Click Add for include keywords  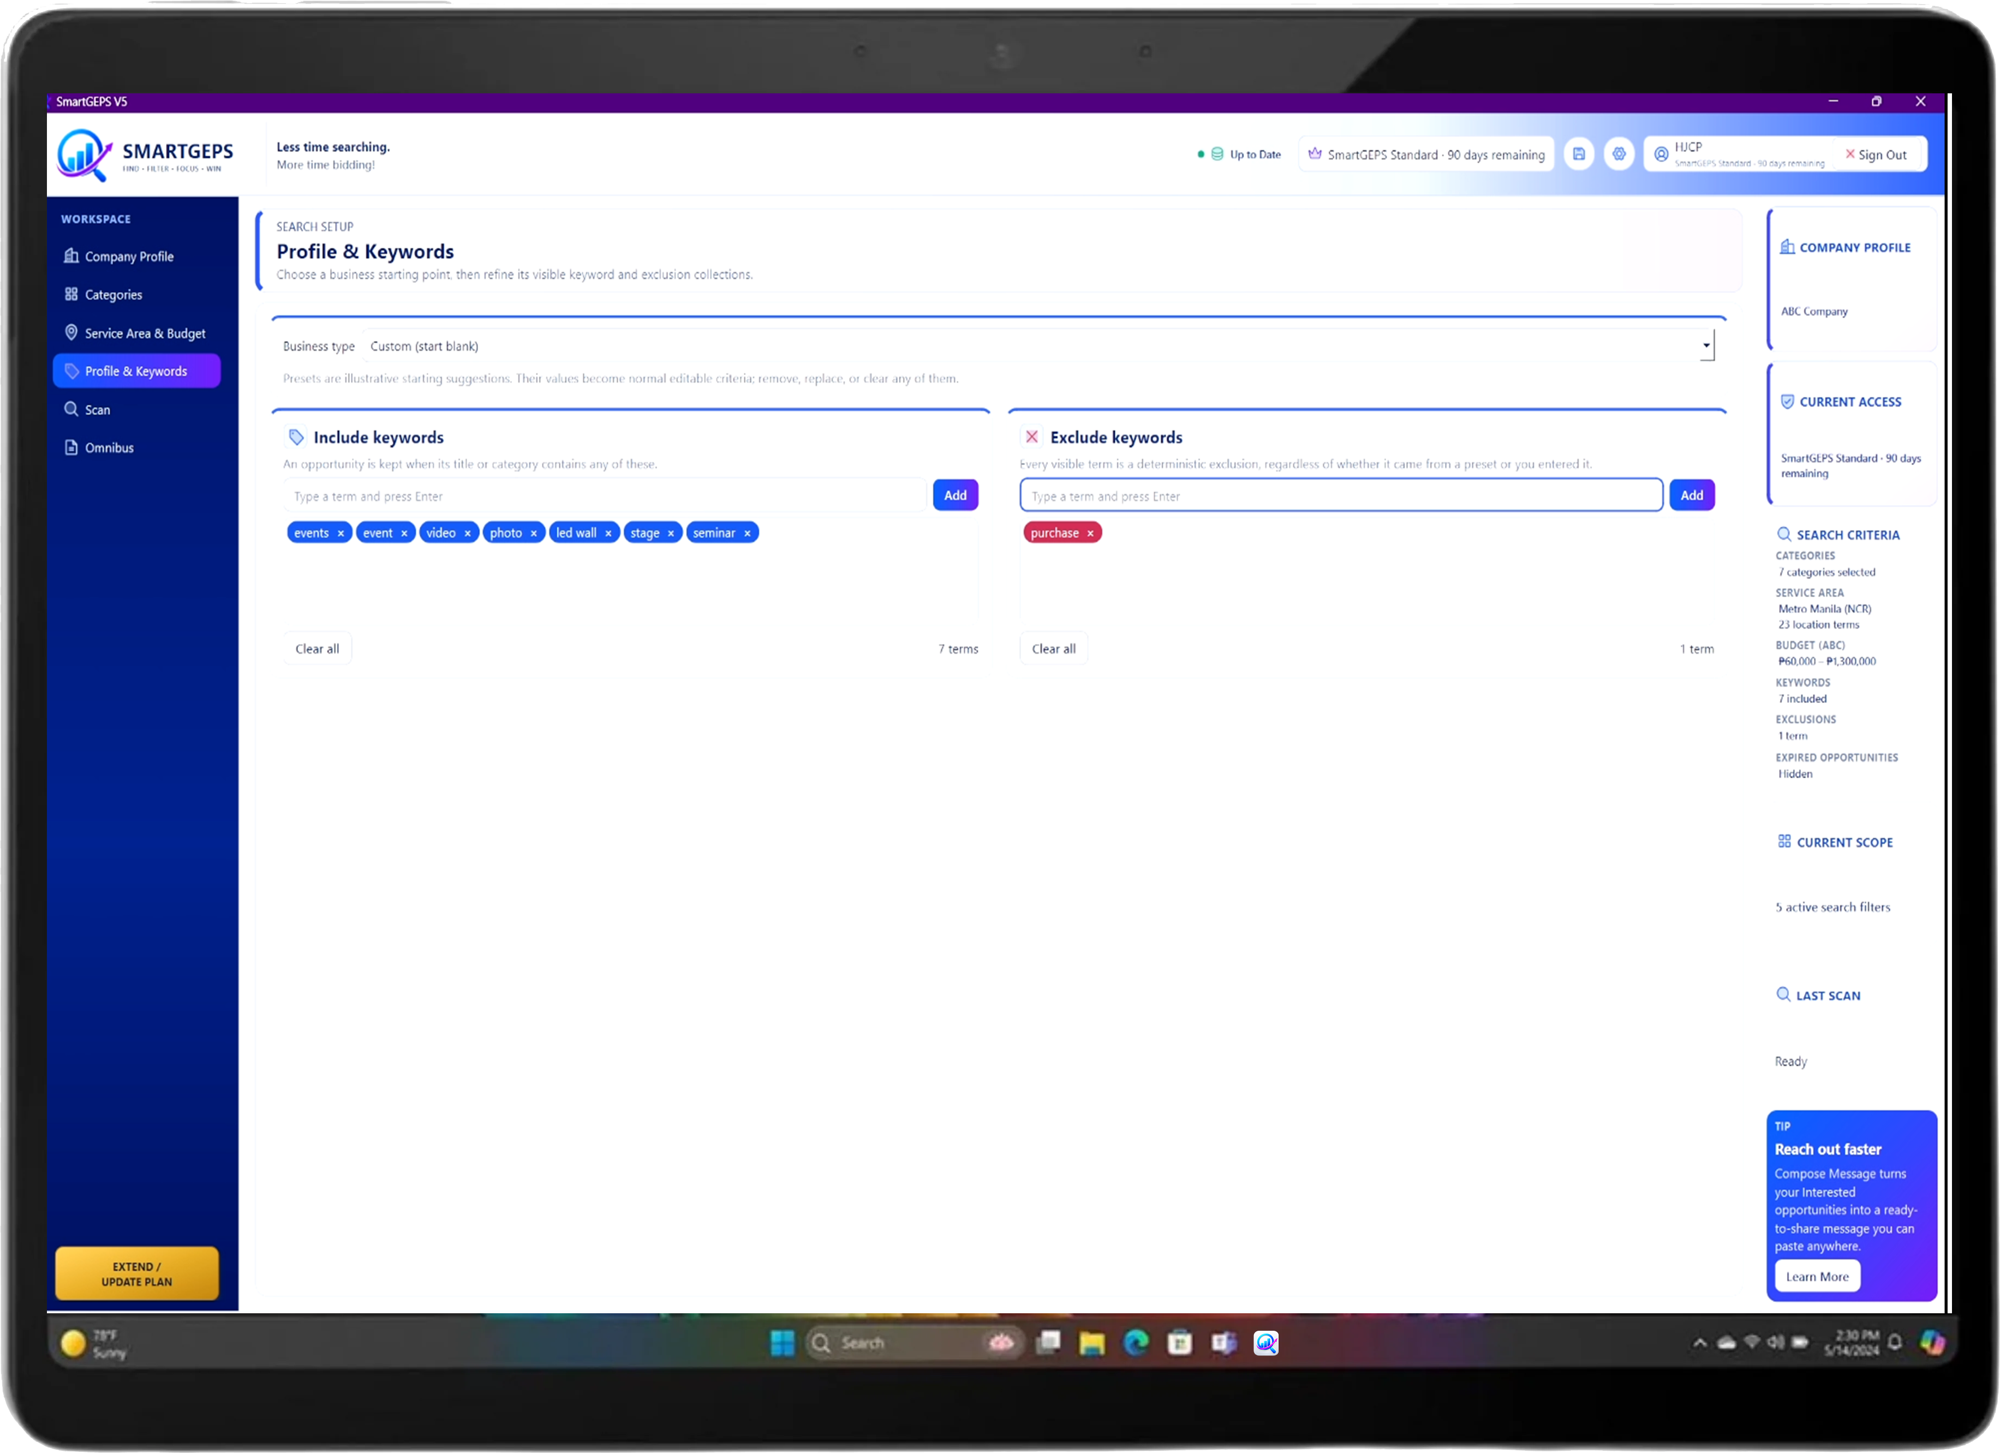pos(955,495)
